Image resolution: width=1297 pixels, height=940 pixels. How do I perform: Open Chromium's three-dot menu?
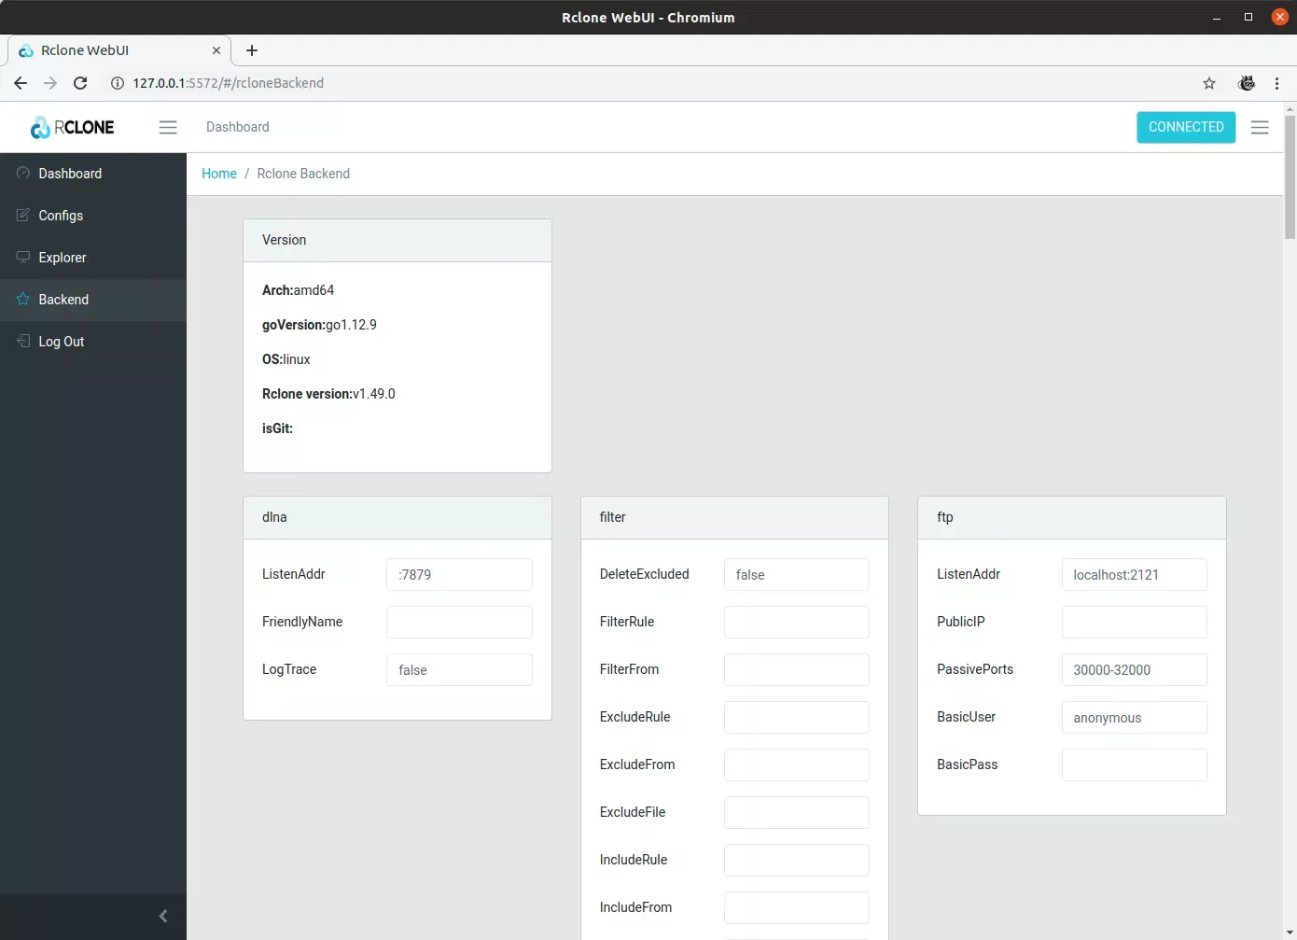(1277, 83)
